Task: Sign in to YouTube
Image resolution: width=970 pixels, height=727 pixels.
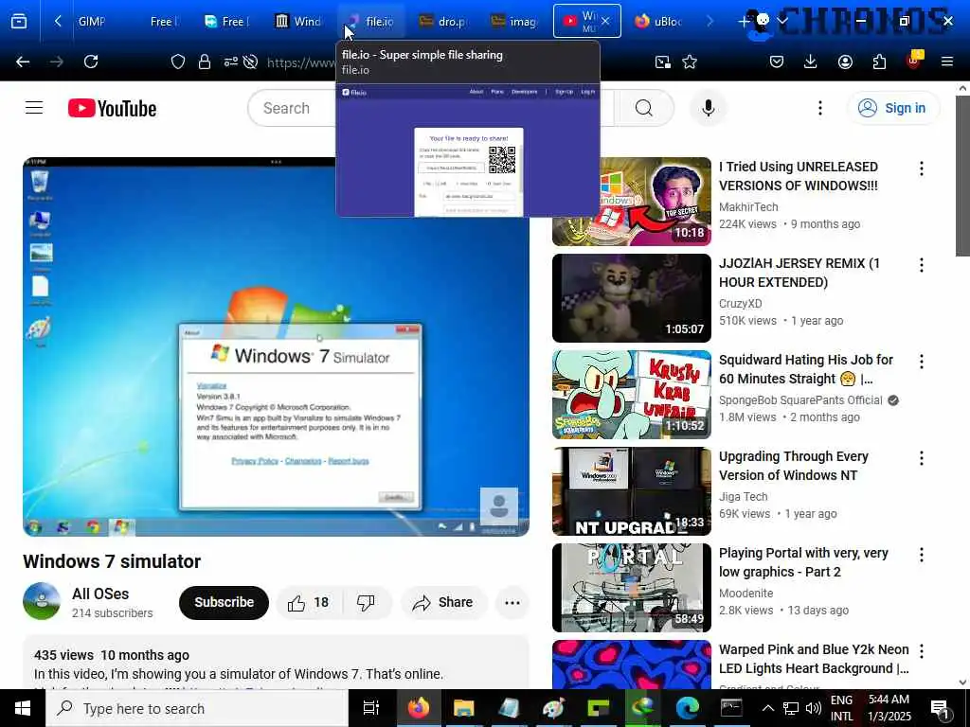Action: pos(892,108)
